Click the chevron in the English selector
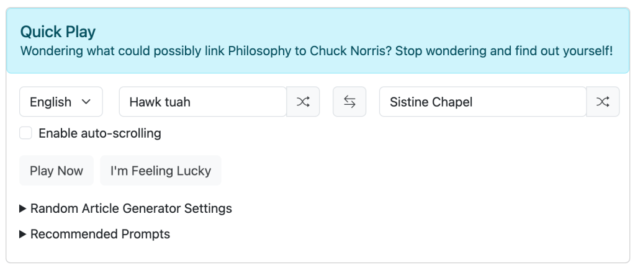The height and width of the screenshot is (268, 635). (87, 102)
